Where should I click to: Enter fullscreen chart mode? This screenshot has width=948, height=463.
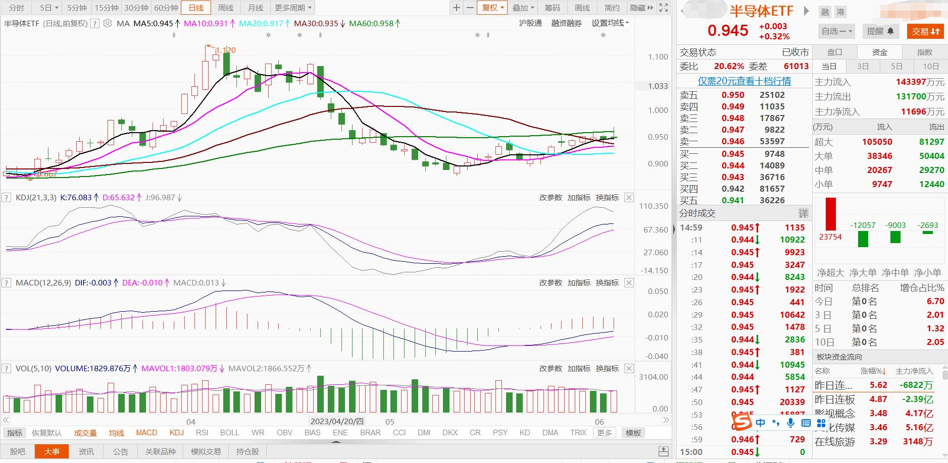pos(664,8)
